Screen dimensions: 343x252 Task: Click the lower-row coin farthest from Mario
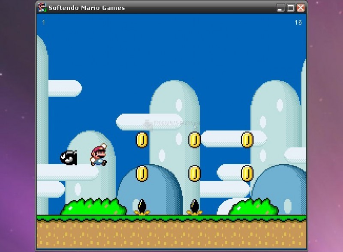tap(247, 174)
